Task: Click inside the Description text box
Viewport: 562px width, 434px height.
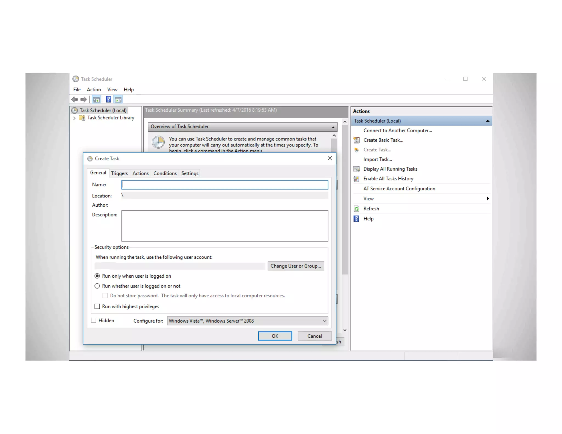Action: [224, 226]
